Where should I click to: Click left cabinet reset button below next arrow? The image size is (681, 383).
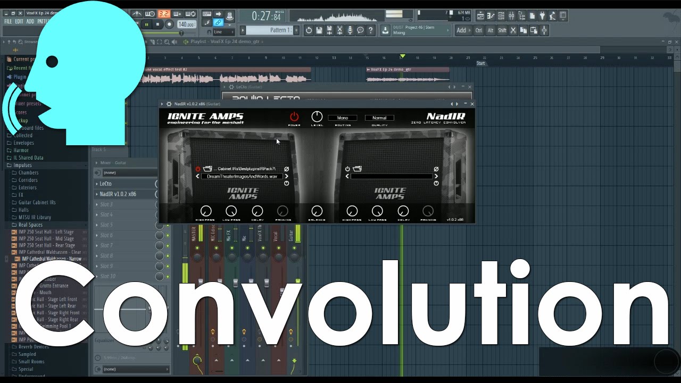286,184
